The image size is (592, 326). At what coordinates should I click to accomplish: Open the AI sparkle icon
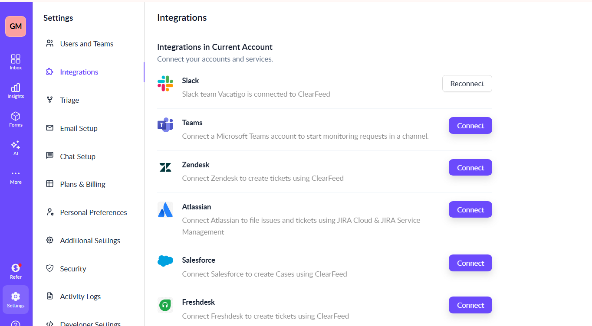tap(16, 148)
